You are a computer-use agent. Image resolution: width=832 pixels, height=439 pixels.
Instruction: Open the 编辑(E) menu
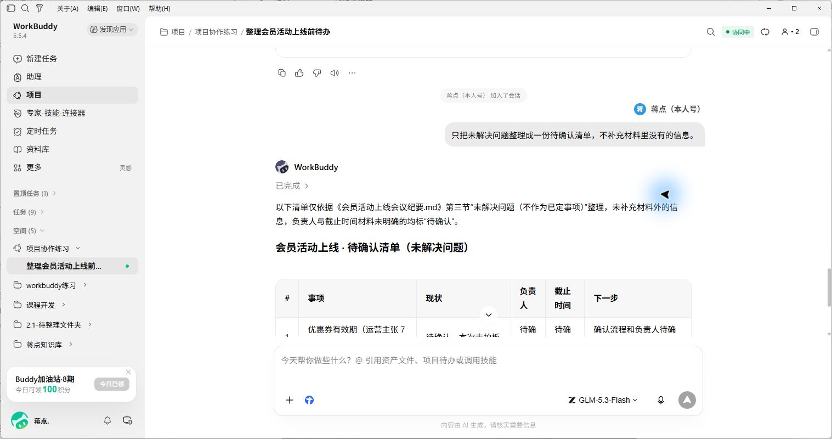click(x=98, y=9)
